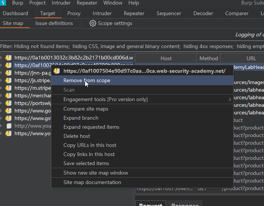
Task: Sort table by Host column header
Action: 166,58
